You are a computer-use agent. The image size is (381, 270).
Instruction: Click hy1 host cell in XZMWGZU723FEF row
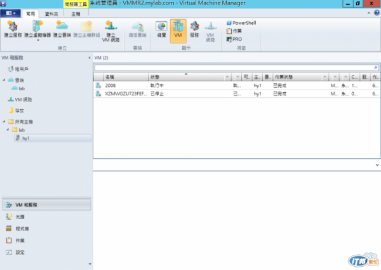tap(257, 94)
